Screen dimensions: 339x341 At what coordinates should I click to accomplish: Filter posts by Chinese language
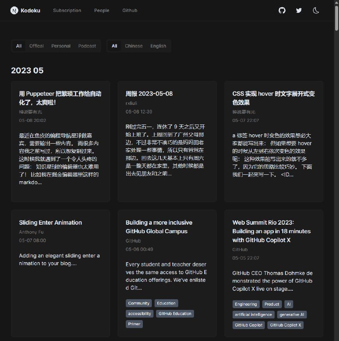click(x=134, y=46)
